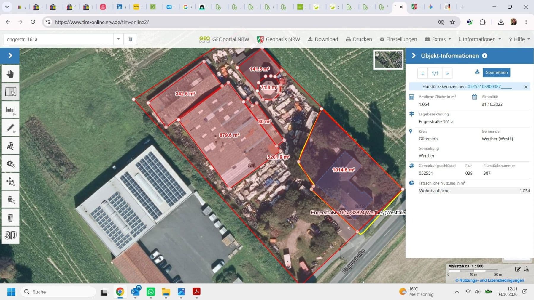The image size is (534, 300).
Task: Go to previous object result page
Action: coord(423,73)
